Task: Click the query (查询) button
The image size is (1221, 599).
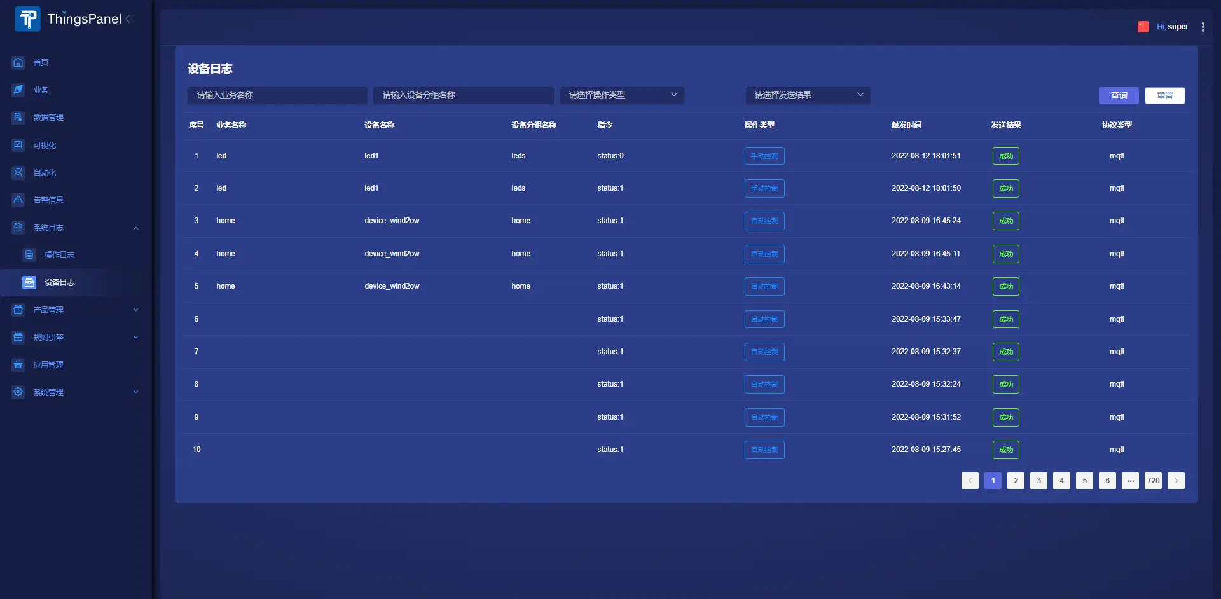Action: coord(1118,96)
